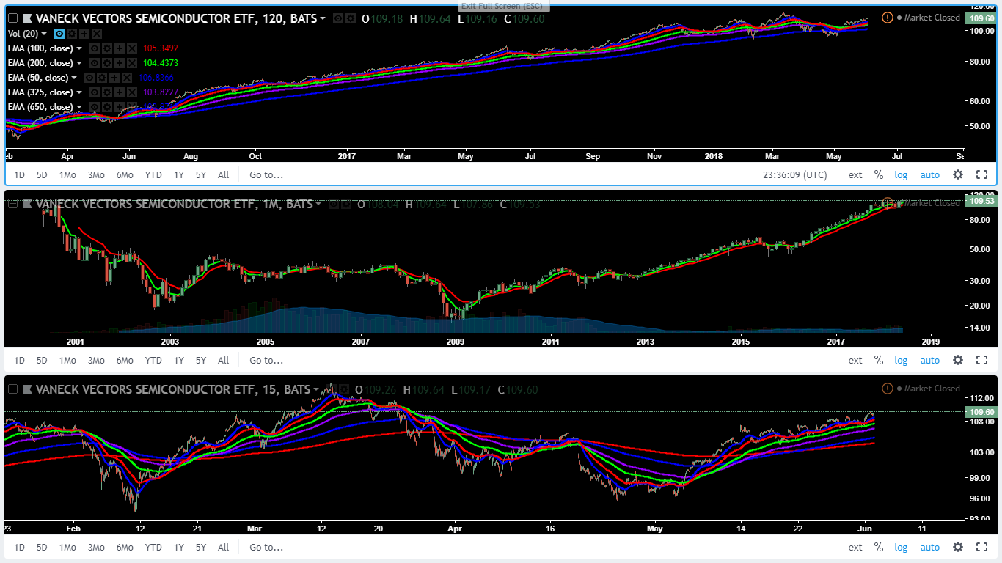Click the orange warning icon on the 120 chart
The width and height of the screenshot is (1002, 563).
tap(888, 18)
